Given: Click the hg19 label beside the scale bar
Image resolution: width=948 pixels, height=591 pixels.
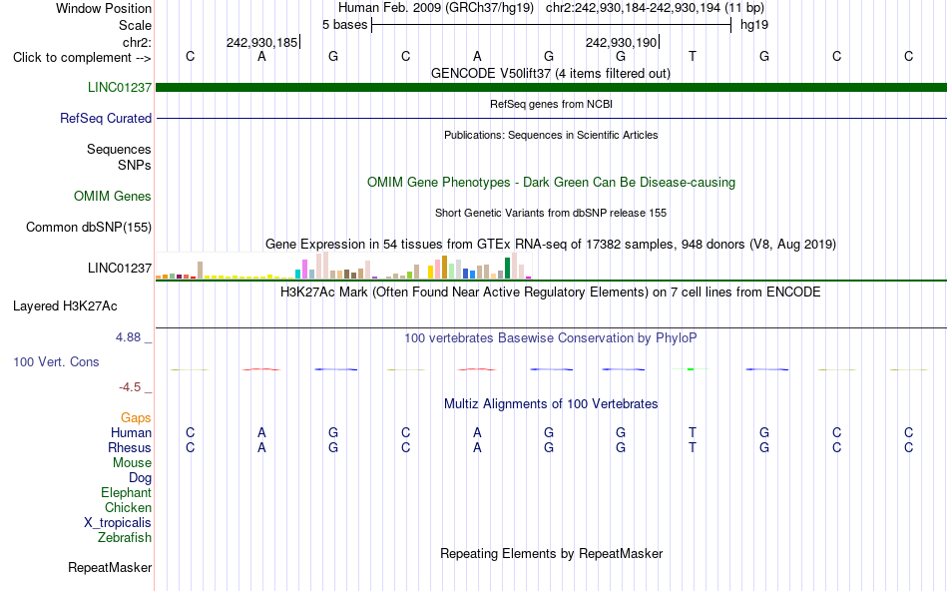Looking at the screenshot, I should click(x=754, y=25).
